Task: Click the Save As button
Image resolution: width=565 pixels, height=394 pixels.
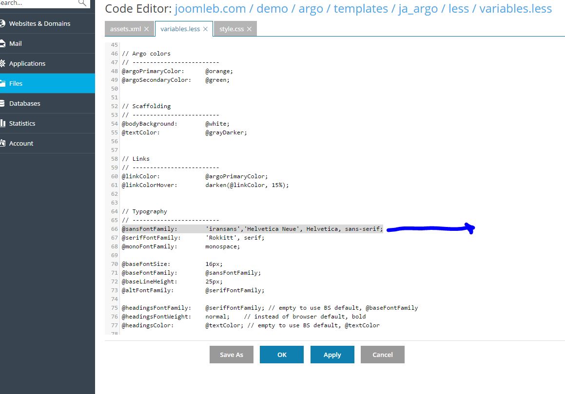Action: [x=232, y=355]
